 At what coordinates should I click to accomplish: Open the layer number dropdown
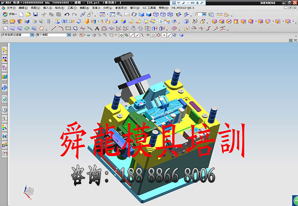tap(204, 15)
